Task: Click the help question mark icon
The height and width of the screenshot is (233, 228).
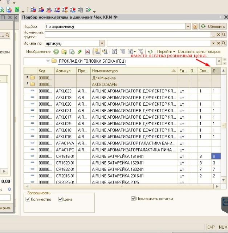Action: (x=195, y=27)
